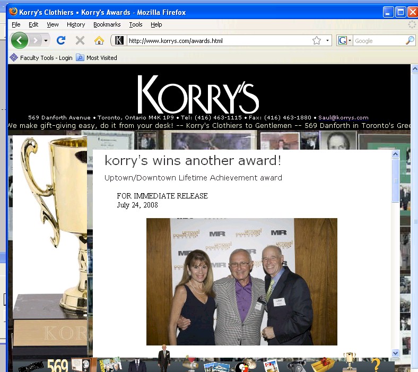Open the Edit menu
The image size is (418, 372).
(x=33, y=24)
